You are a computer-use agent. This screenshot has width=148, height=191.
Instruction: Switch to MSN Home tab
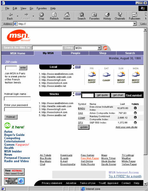tap(18, 53)
